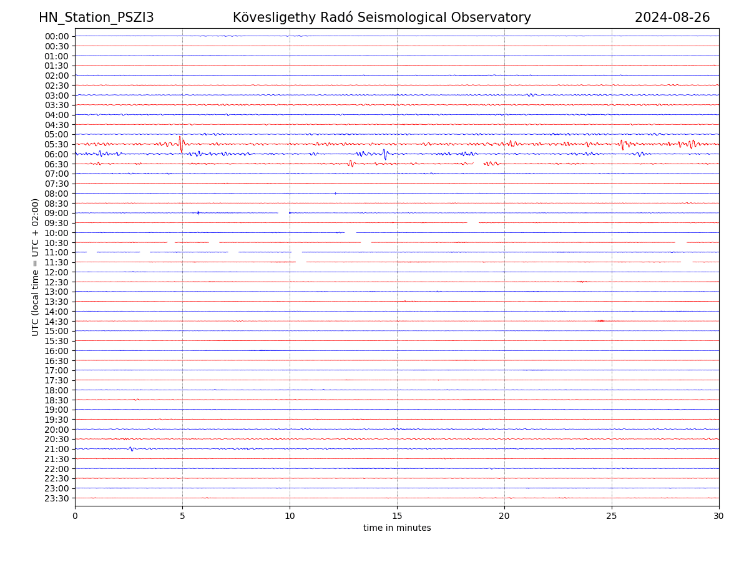Click the HN_Station_PSZI3 station title
Screen dimensions: 749x562
point(96,17)
